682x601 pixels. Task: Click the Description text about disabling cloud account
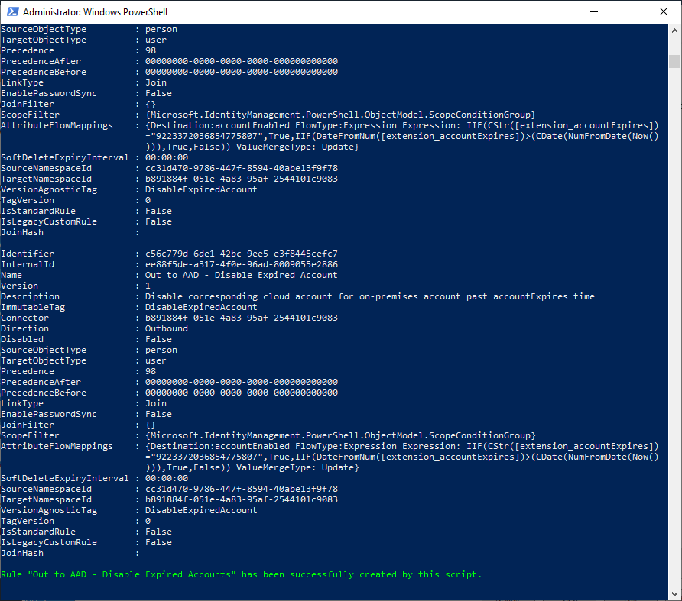369,296
